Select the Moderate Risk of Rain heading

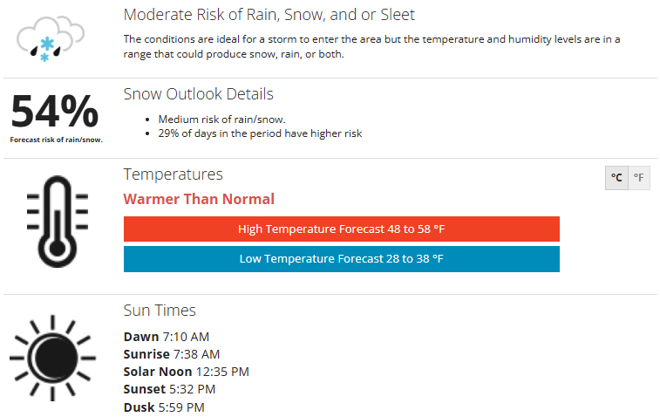pyautogui.click(x=269, y=15)
